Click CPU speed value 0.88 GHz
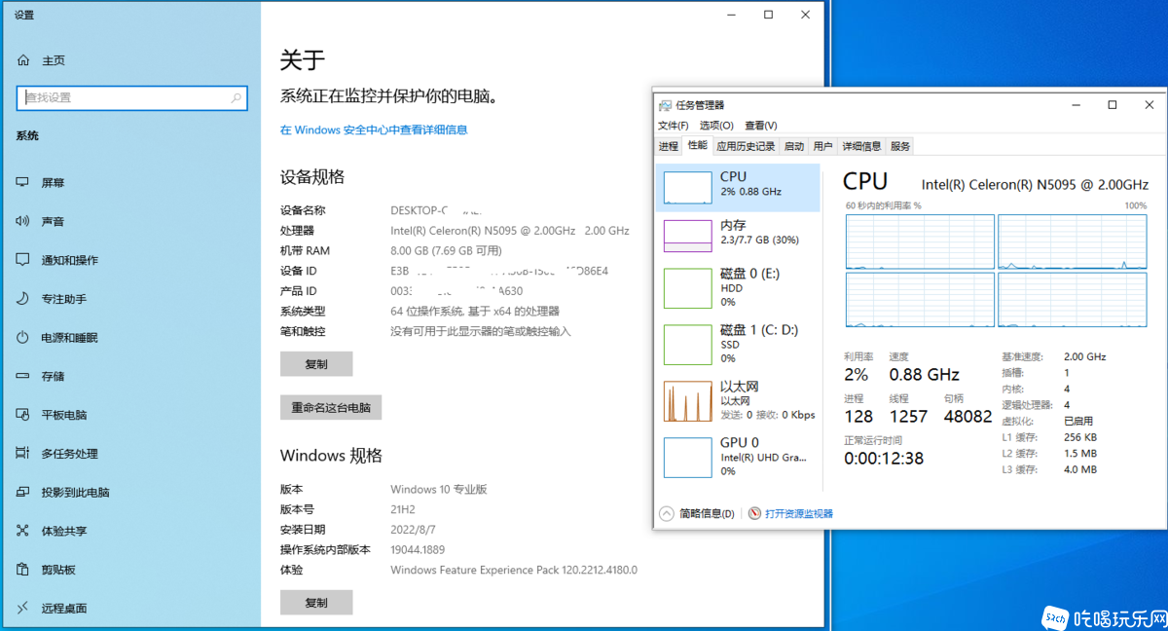Image resolution: width=1168 pixels, height=631 pixels. pos(925,375)
